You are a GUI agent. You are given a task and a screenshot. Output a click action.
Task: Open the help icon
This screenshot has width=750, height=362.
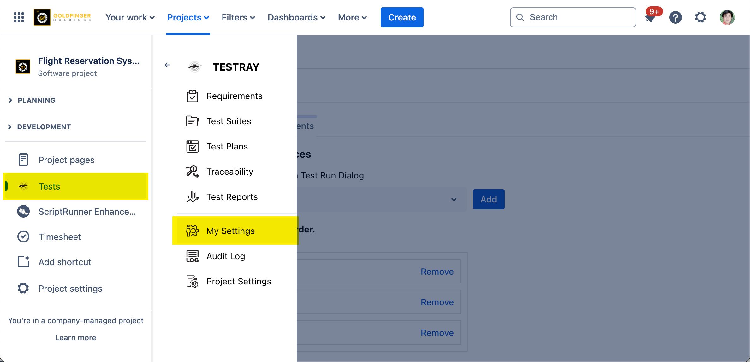pyautogui.click(x=676, y=17)
